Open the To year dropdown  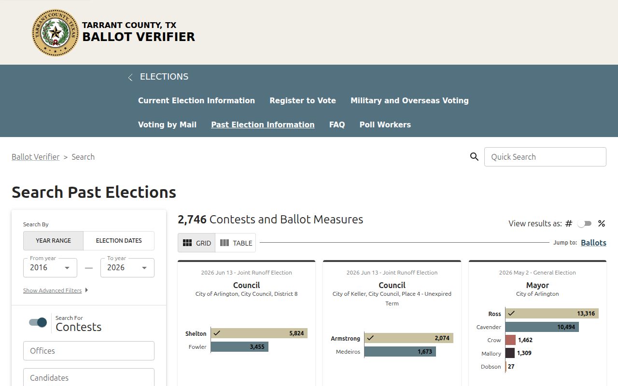127,268
